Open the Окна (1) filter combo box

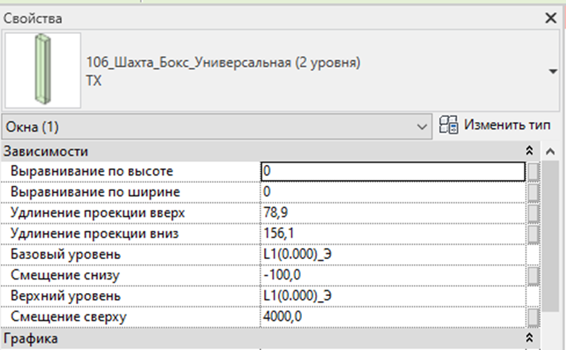point(217,127)
